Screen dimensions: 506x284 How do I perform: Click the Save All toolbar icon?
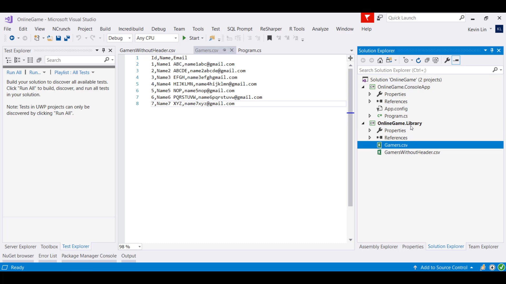(67, 38)
